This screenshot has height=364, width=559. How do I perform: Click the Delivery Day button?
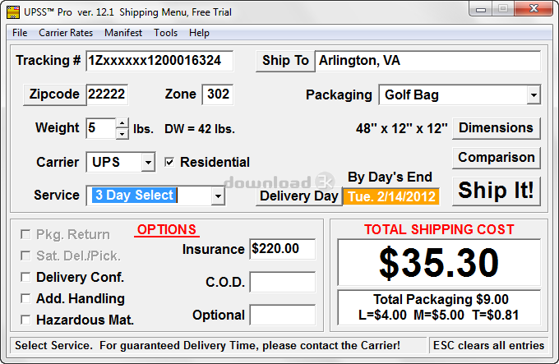[299, 196]
